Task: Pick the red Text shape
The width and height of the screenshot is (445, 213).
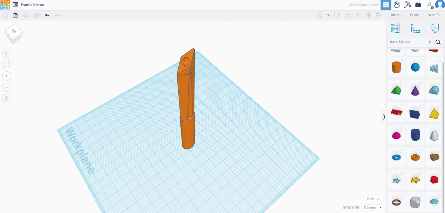Action: pyautogui.click(x=396, y=112)
